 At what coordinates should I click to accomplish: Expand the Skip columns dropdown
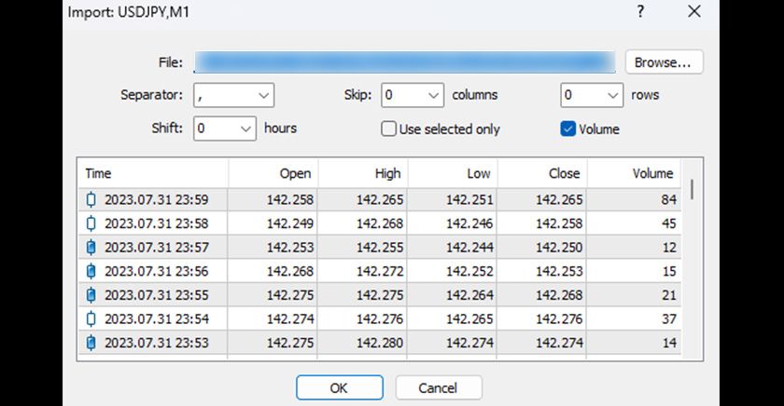pyautogui.click(x=412, y=95)
